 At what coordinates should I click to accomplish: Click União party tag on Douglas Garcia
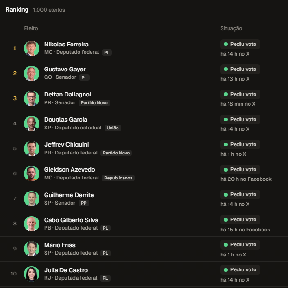click(x=112, y=128)
